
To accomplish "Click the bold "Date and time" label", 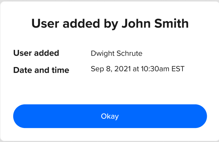I will 41,70.
